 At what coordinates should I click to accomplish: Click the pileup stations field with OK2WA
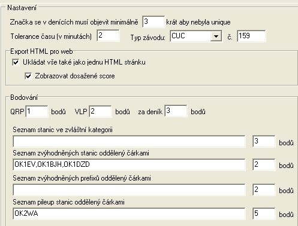(x=129, y=213)
